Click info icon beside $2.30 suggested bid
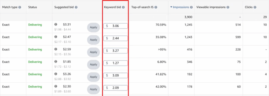 coord(56,86)
